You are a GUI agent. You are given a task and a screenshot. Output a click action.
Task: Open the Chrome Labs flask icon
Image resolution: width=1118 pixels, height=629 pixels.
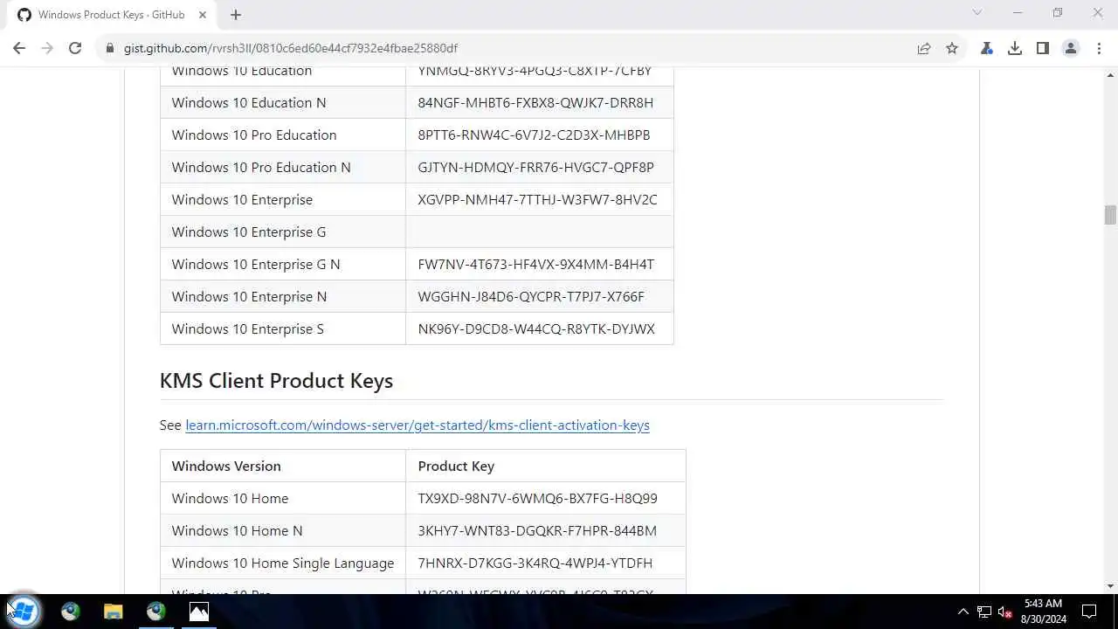click(987, 48)
